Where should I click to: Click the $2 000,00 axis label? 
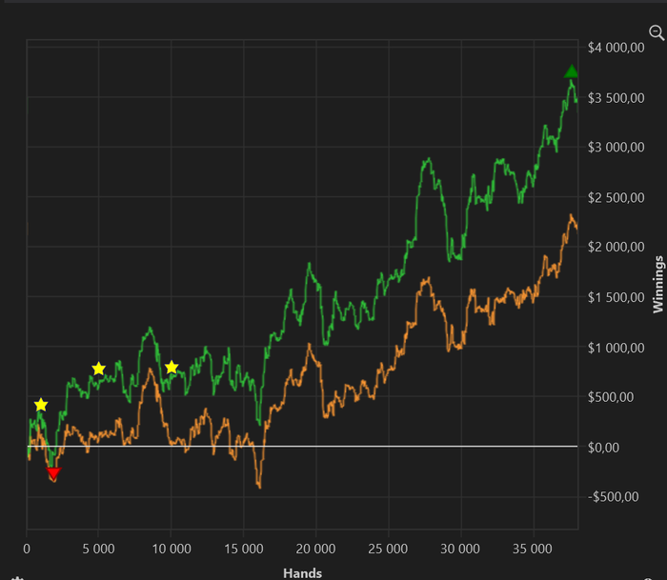point(616,247)
